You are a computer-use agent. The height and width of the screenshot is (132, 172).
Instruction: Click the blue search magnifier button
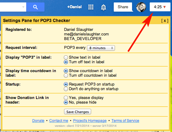(35, 7)
